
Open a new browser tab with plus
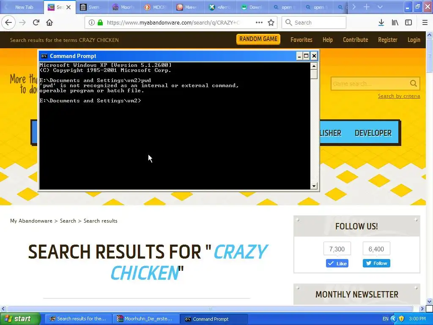367,7
